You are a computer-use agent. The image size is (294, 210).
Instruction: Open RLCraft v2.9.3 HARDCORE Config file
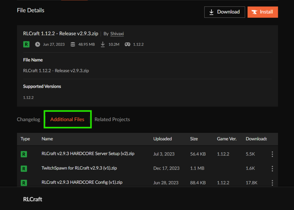82,182
